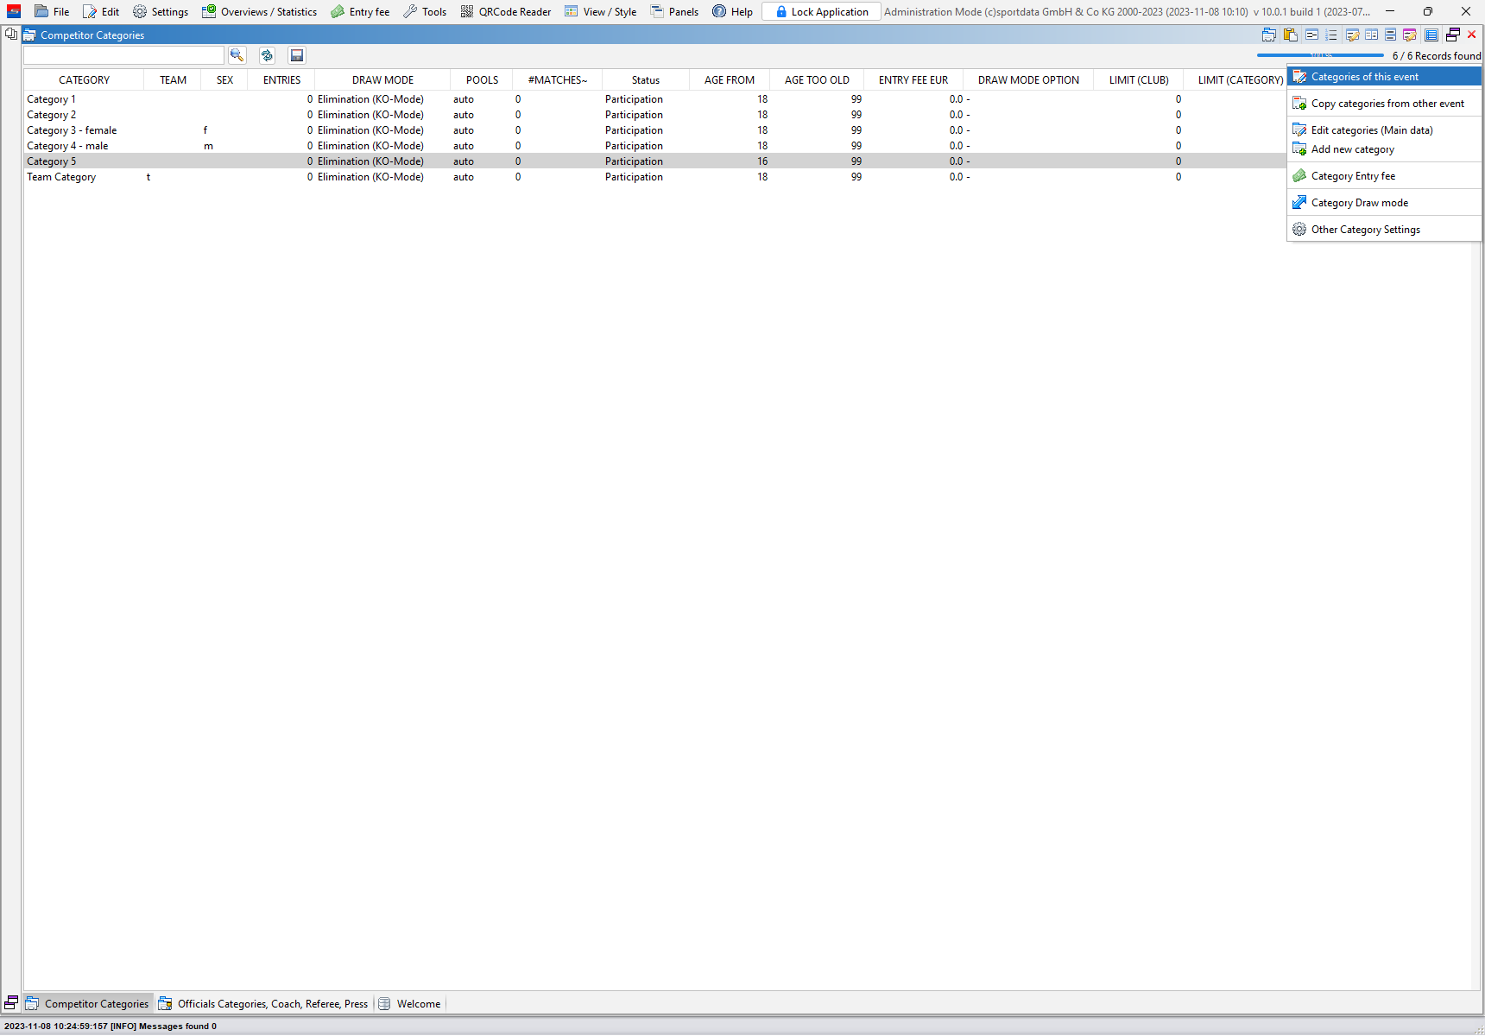Sort by DRAW MODE column header
Image resolution: width=1485 pixels, height=1036 pixels.
point(382,80)
